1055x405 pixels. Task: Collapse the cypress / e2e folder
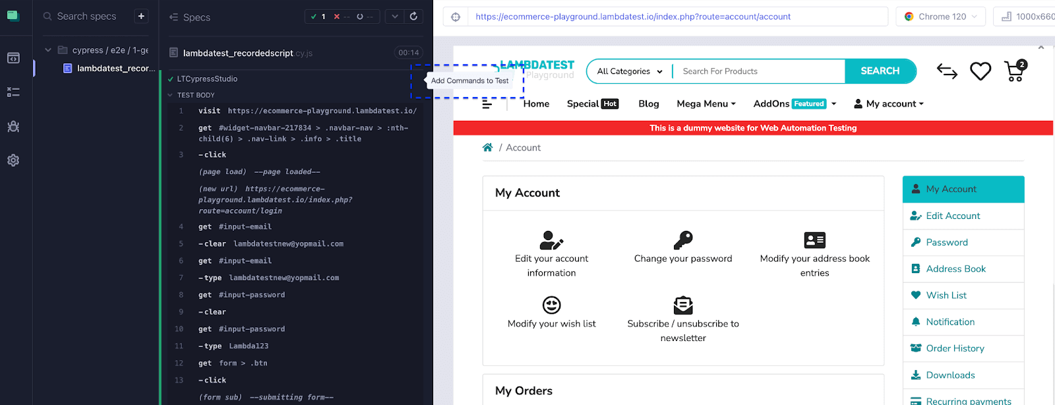point(48,50)
